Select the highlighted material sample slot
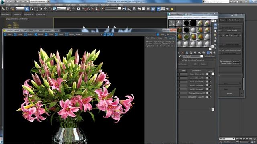Image resolution: width=257 pixels, height=144 pixels. 194,37
